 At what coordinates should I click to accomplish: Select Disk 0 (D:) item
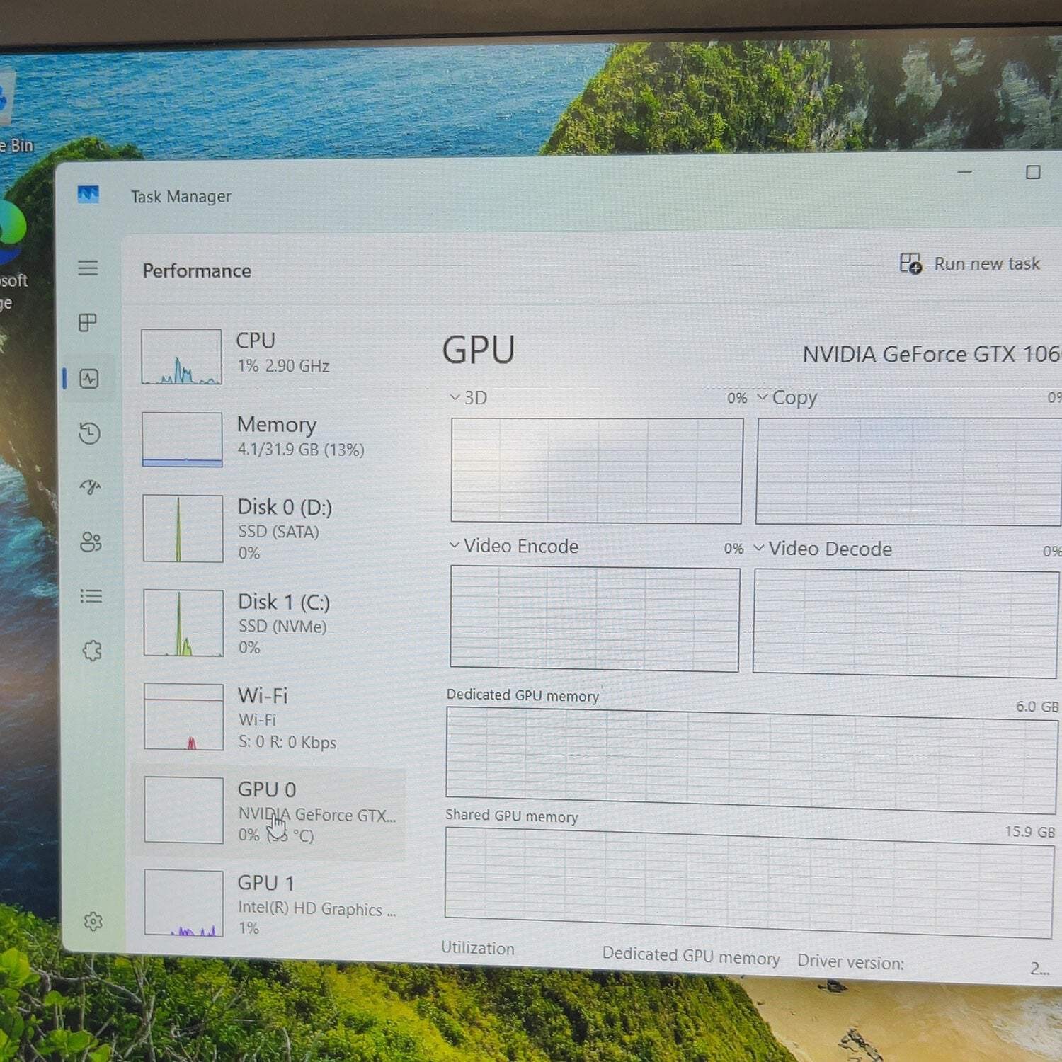269,528
